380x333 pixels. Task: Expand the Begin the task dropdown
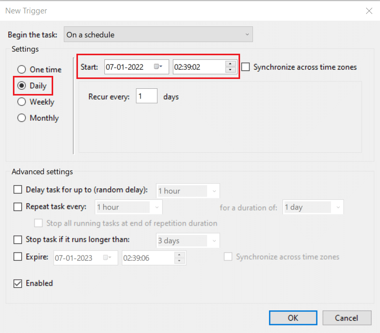point(158,35)
